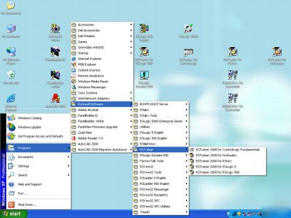The image size is (291, 218).
Task: Launch Internet Explorer from Programs menu
Action: coord(102,59)
